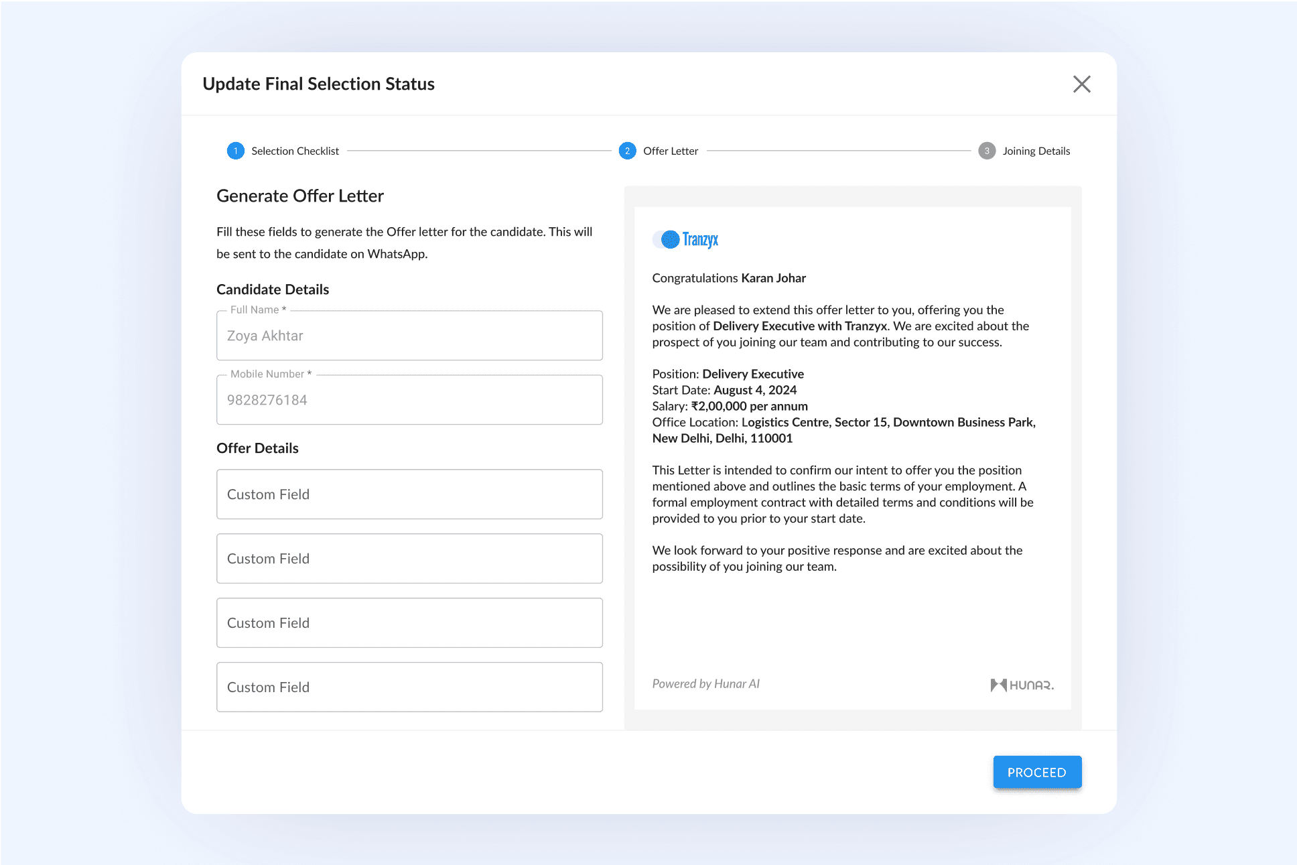1297x865 pixels.
Task: Click the Hunar logo in letter footer
Action: [1021, 684]
